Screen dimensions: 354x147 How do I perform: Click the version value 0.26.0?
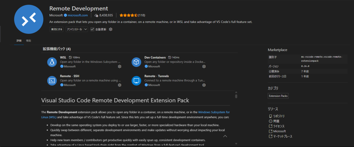pyautogui.click(x=305, y=66)
